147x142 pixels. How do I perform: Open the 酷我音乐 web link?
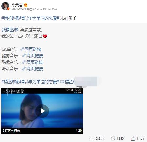pyautogui.click(x=35, y=62)
